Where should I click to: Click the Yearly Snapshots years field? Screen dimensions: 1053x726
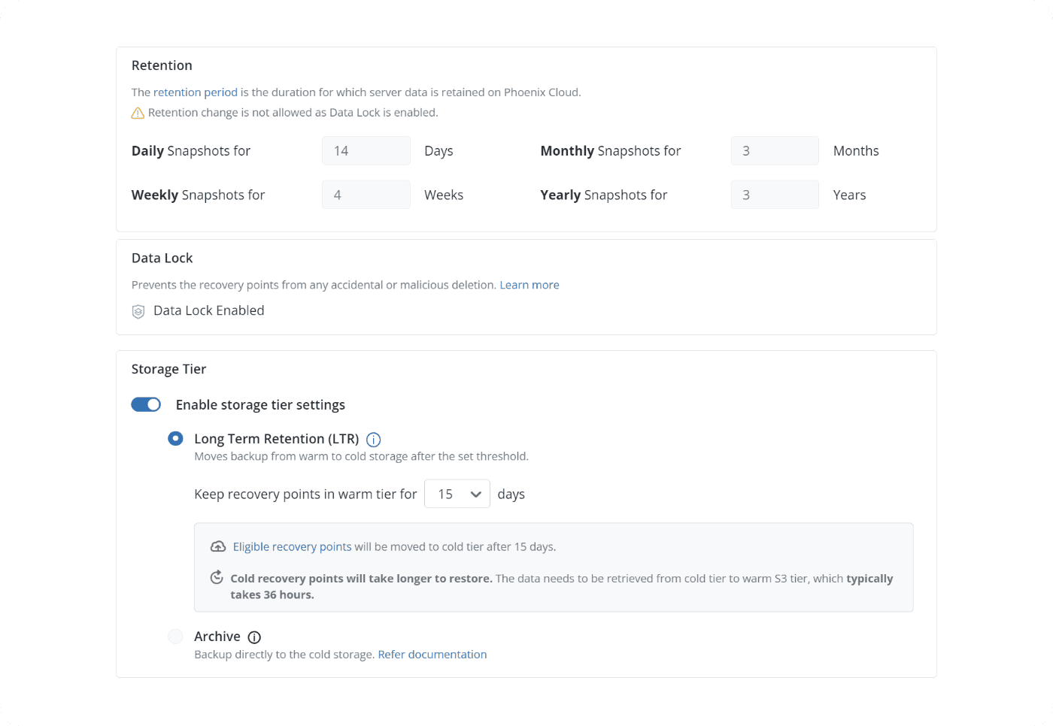point(774,195)
